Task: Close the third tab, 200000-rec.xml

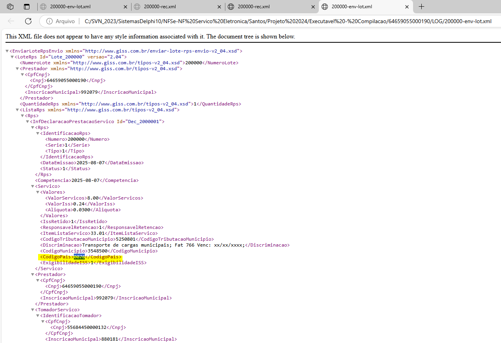Action: click(x=313, y=7)
